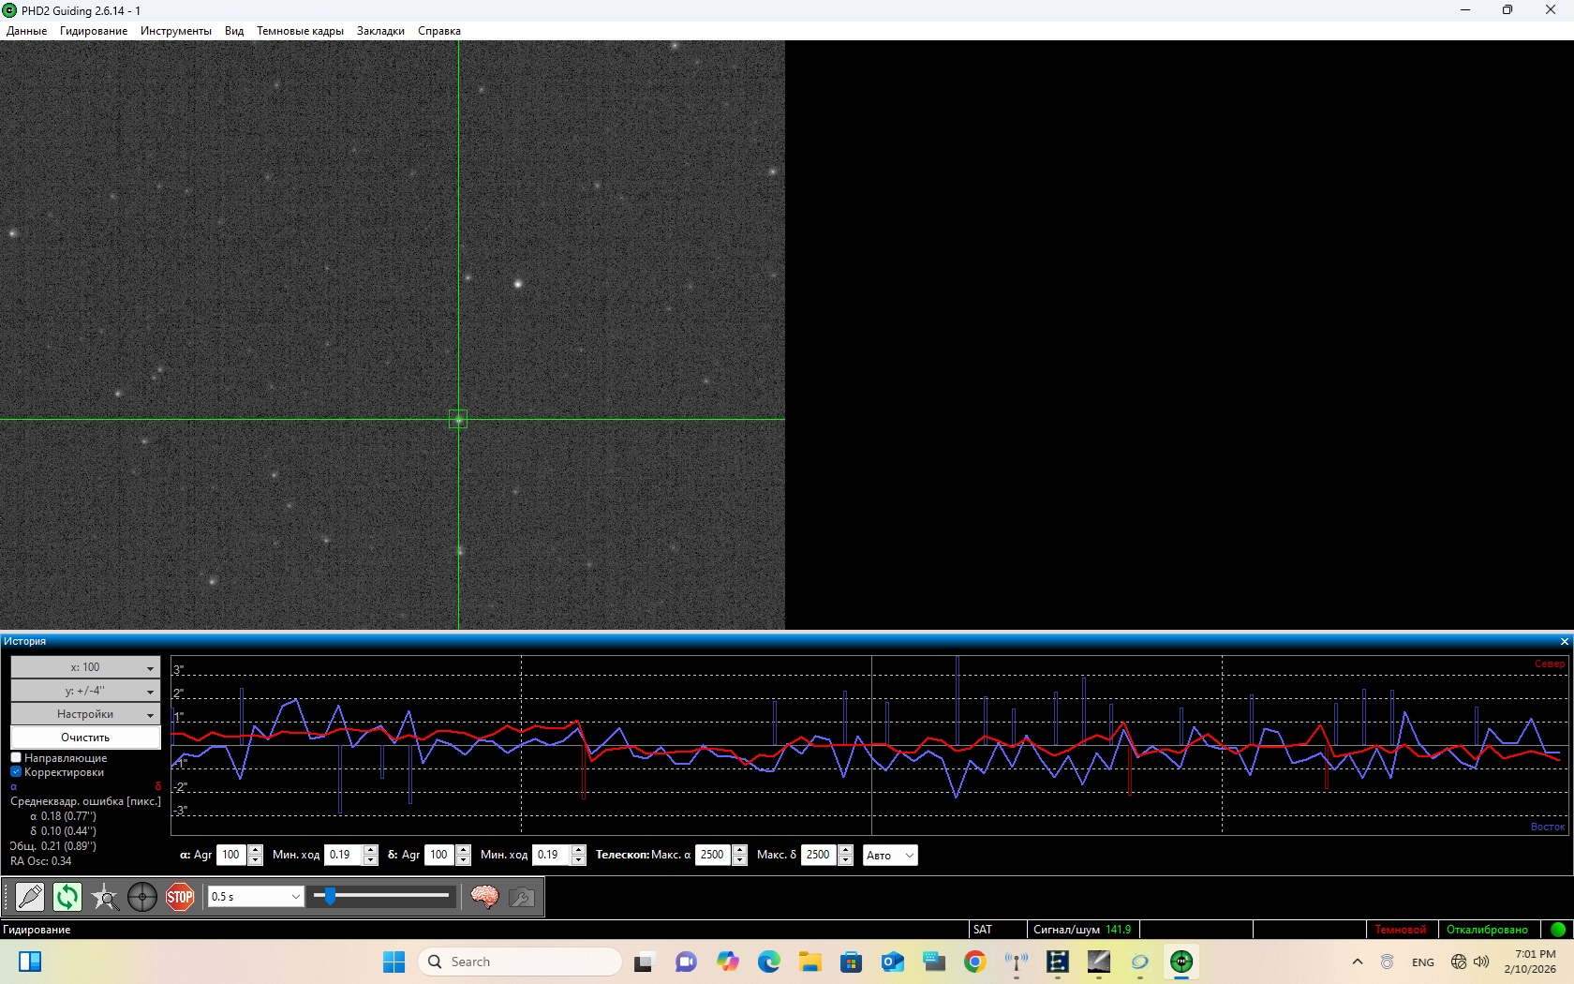Click the crosshair guiding start icon
This screenshot has height=984, width=1574.
142,897
